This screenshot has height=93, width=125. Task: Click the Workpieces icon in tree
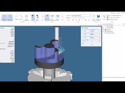[105, 31]
